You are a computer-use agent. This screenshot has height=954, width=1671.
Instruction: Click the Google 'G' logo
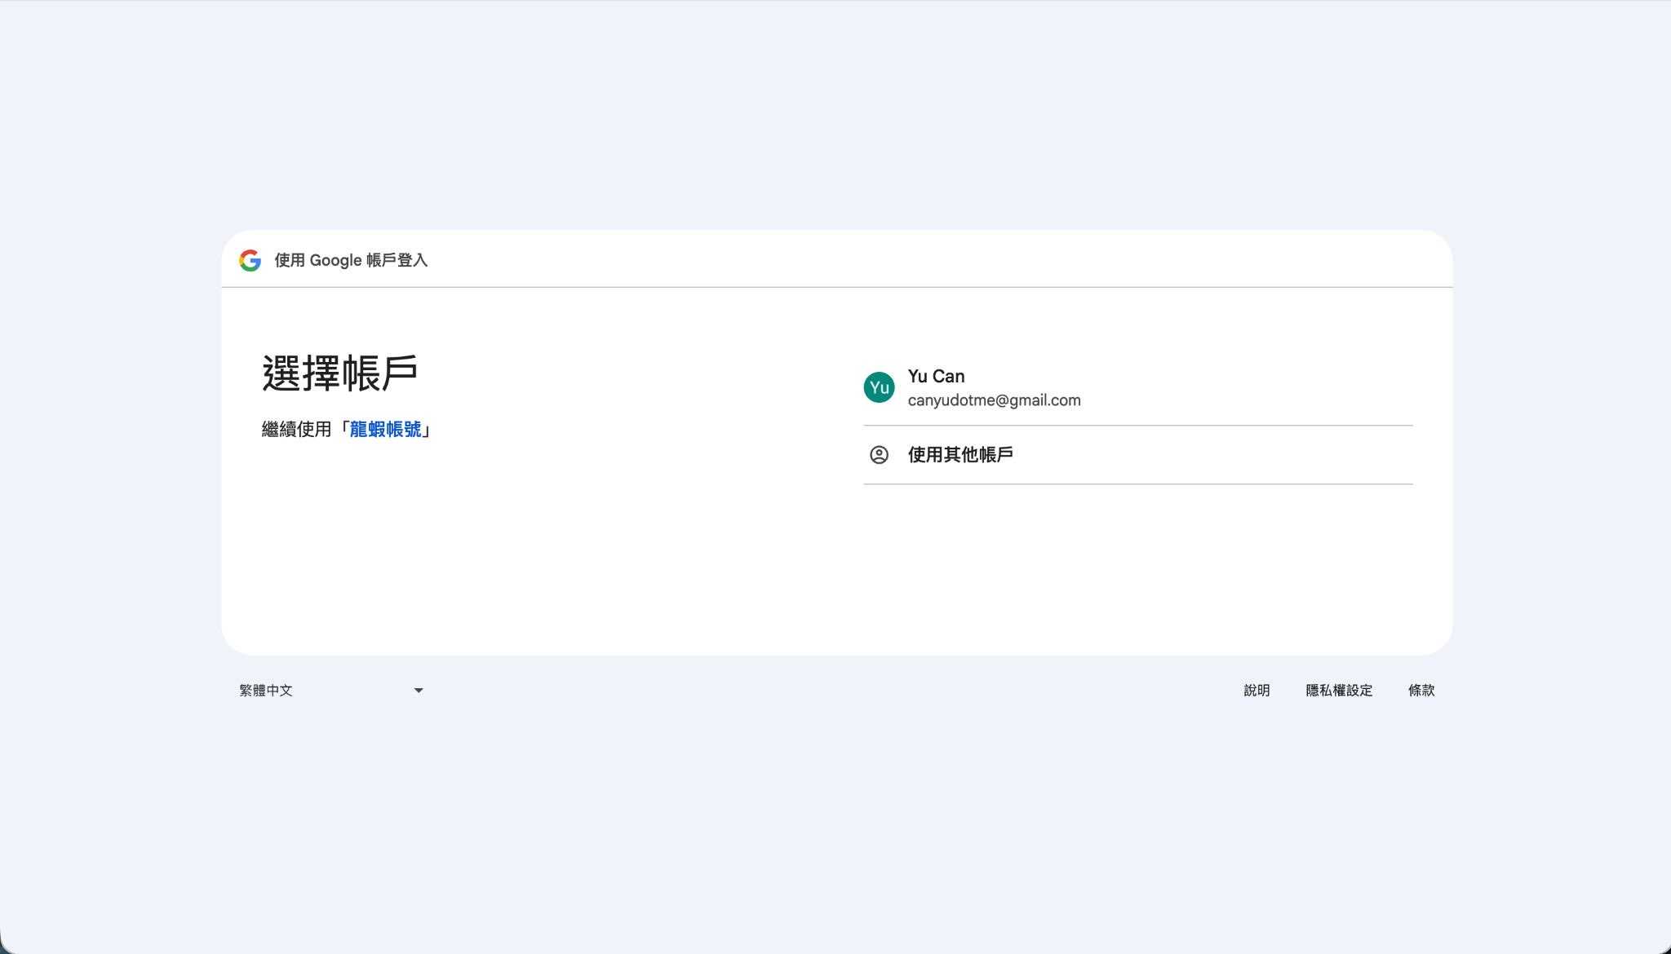[x=250, y=260]
